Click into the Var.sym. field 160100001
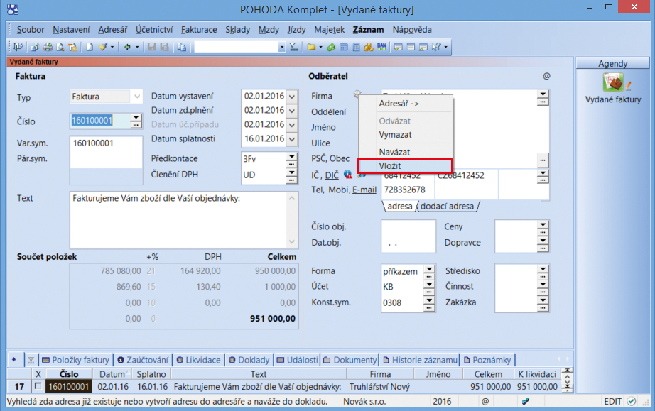Viewport: 655px width, 411px height. tap(106, 143)
